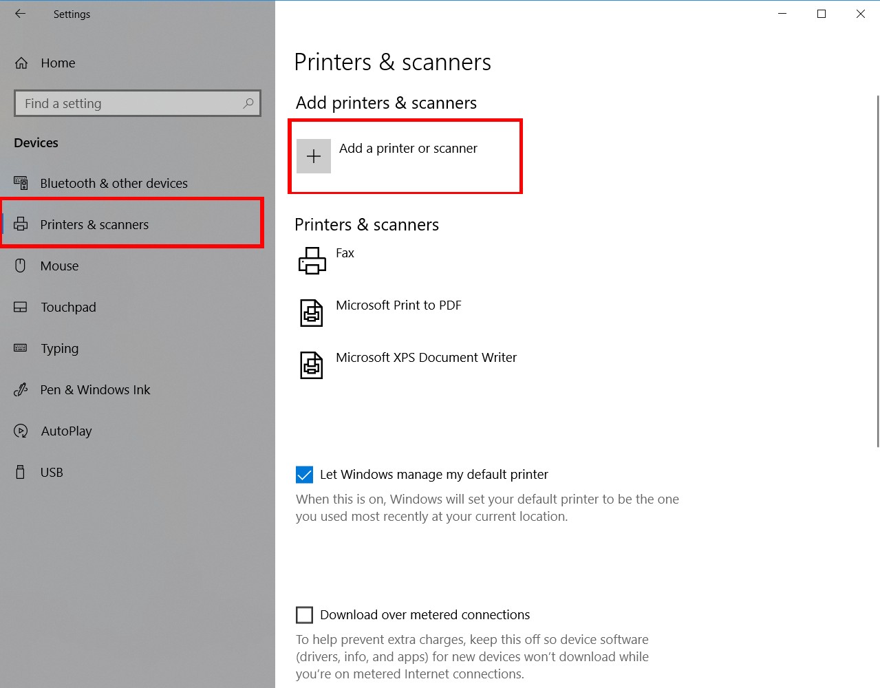Viewport: 880px width, 688px height.
Task: Navigate to AutoPlay settings
Action: [x=66, y=431]
